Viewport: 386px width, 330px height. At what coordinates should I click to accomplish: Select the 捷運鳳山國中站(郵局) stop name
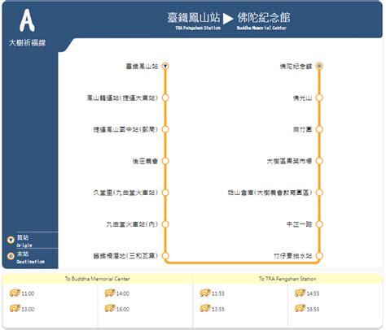click(125, 130)
